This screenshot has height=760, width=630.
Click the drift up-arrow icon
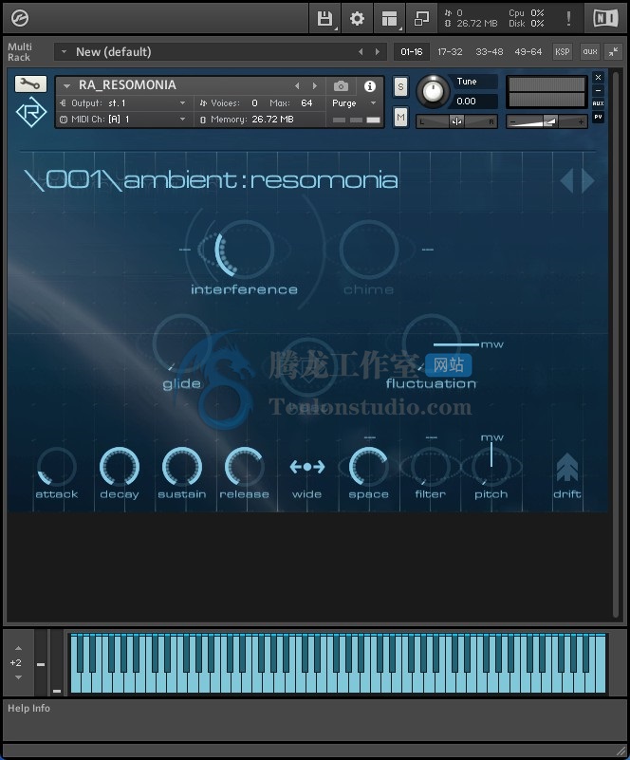point(567,467)
